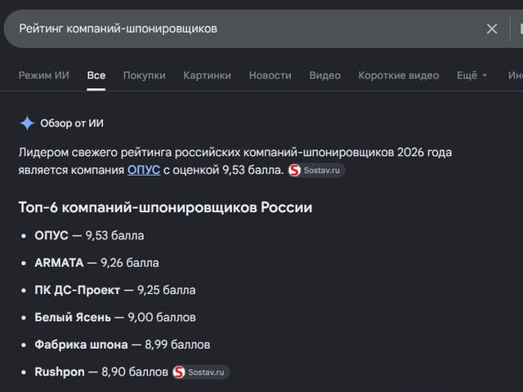Switch to the 'Режим ИИ' tab

point(43,75)
